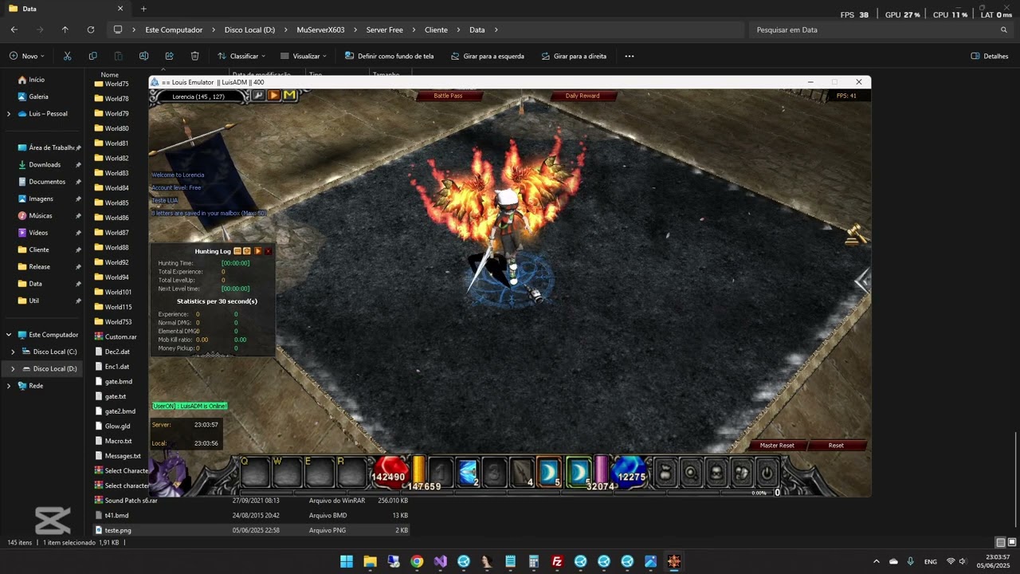Open Google Chrome from the taskbar
Image resolution: width=1020 pixels, height=574 pixels.
pos(417,561)
